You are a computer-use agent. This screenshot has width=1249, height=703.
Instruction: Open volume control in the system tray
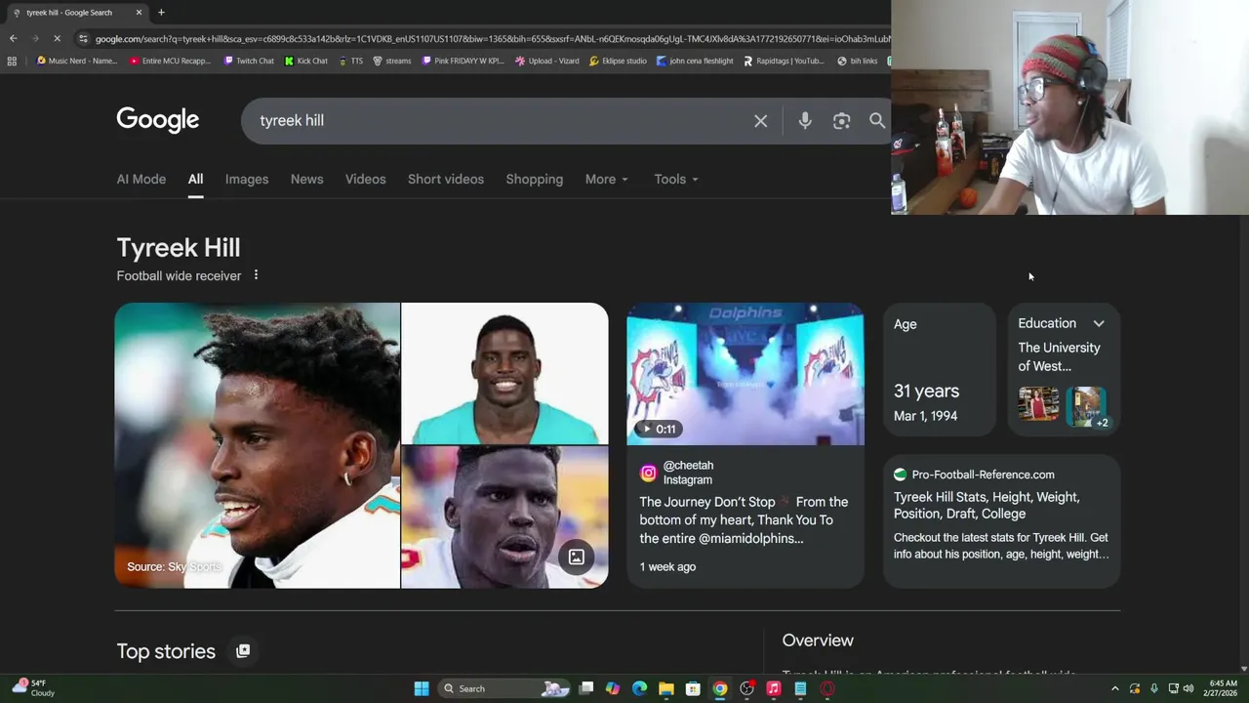[x=1189, y=688]
